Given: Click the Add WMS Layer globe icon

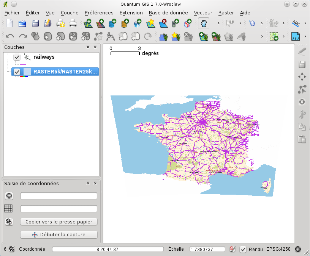Looking at the screenshot, I should click(138, 23).
